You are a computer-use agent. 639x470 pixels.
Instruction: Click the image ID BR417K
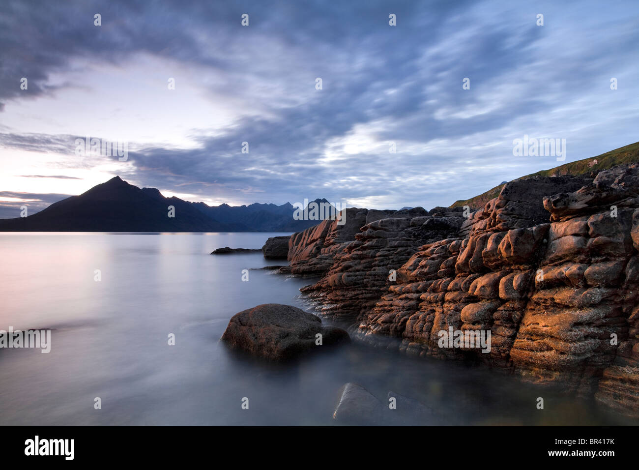(x=597, y=441)
